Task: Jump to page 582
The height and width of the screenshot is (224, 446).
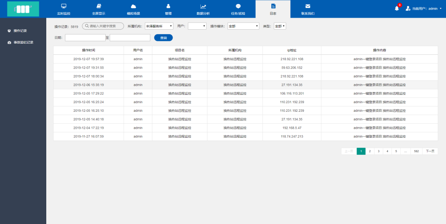Action: [x=416, y=151]
